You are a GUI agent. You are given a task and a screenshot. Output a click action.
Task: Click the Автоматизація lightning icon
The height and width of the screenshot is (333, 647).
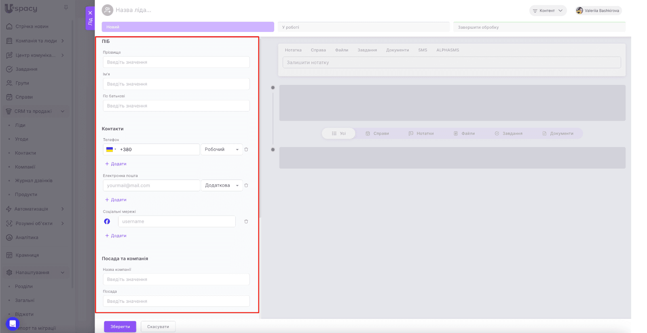tap(9, 209)
